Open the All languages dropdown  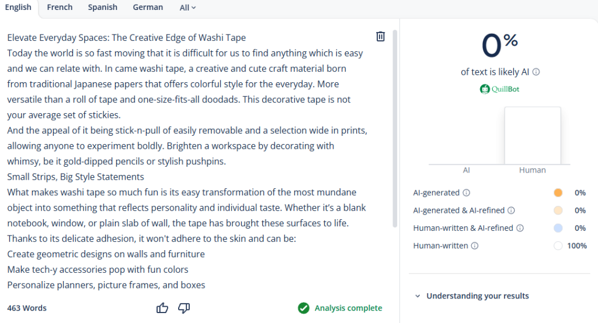(187, 8)
